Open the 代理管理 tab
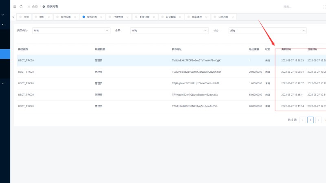 pyautogui.click(x=118, y=17)
